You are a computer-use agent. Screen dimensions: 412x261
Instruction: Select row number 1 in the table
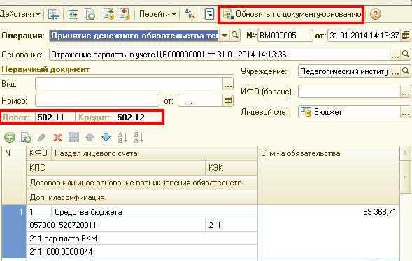[x=14, y=232]
